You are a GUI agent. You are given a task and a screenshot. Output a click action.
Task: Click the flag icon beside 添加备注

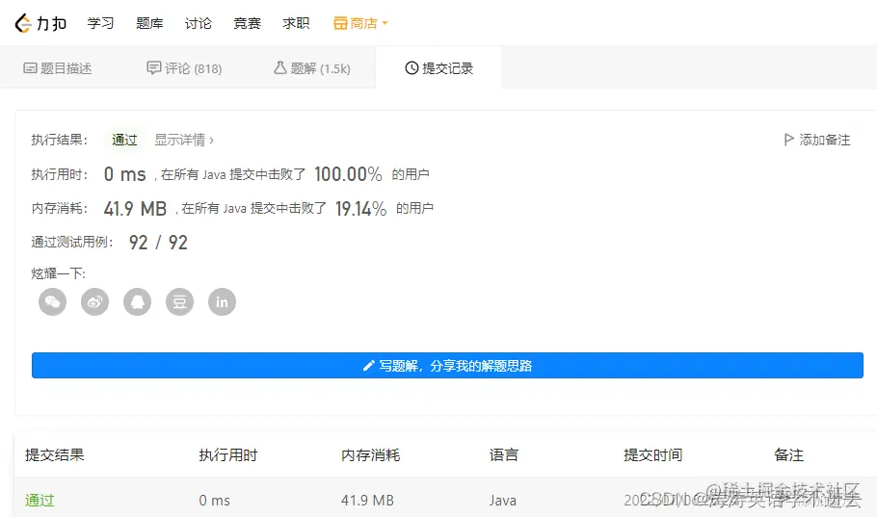[x=788, y=140]
